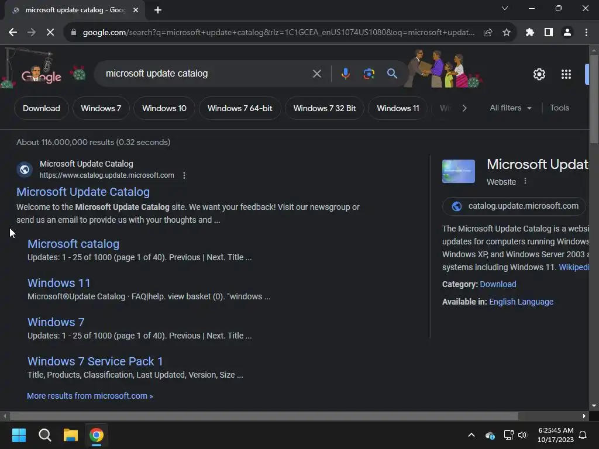Open the Microsoft Update Catalog result title
This screenshot has height=449, width=599.
tap(83, 192)
